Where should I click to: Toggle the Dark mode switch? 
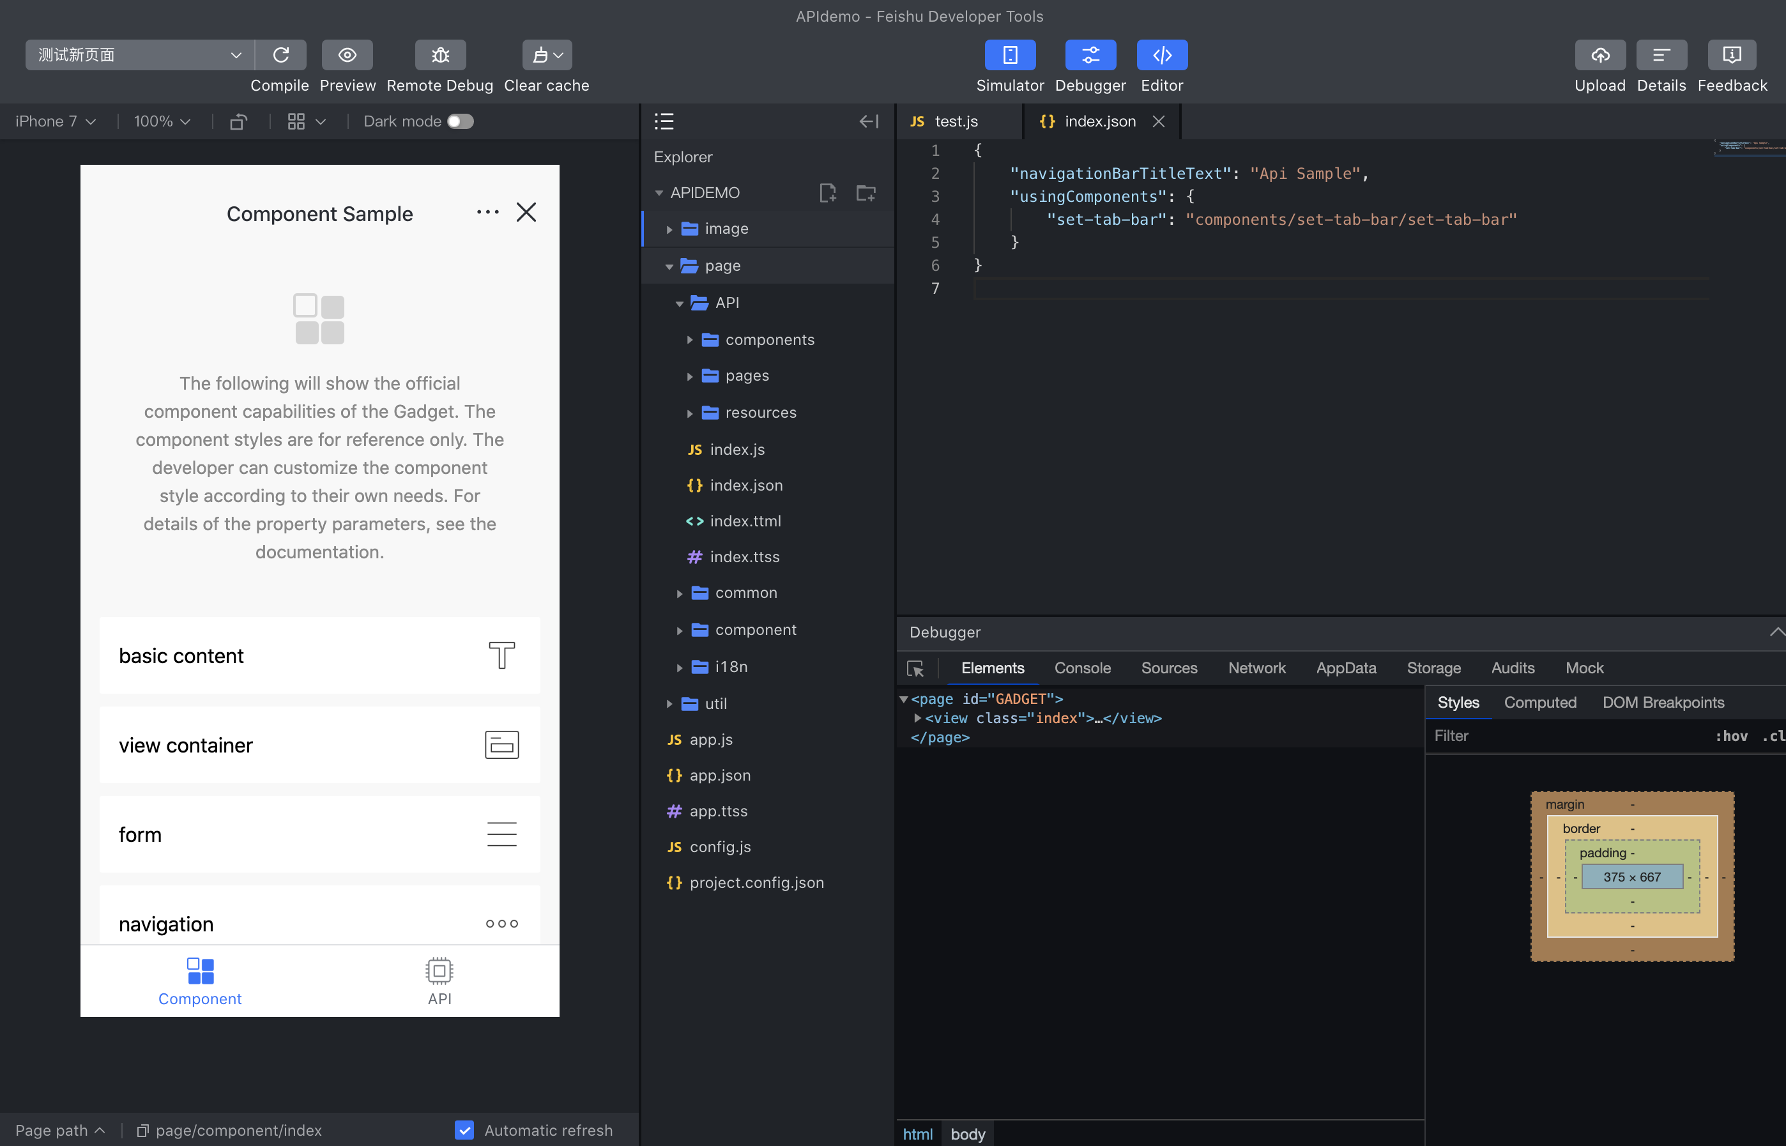click(x=460, y=121)
